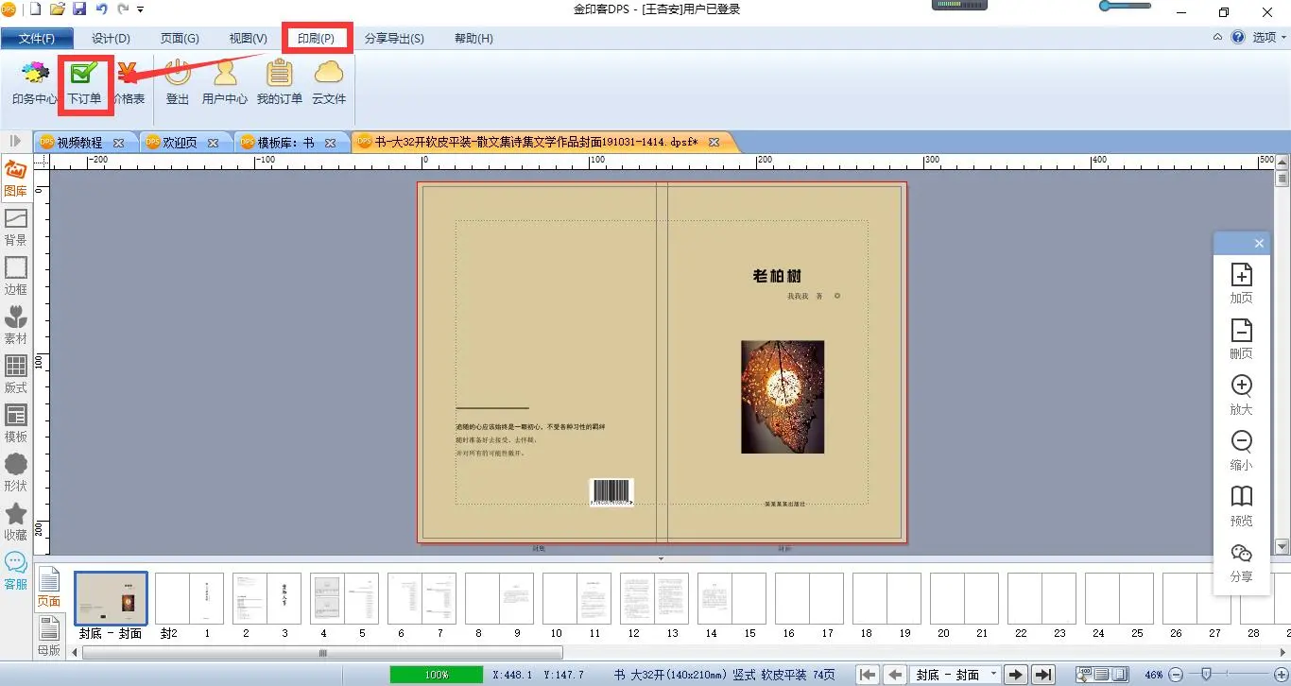Select the page 12-13 spread thumbnail
Screen dimensions: 1291x686
pyautogui.click(x=654, y=599)
